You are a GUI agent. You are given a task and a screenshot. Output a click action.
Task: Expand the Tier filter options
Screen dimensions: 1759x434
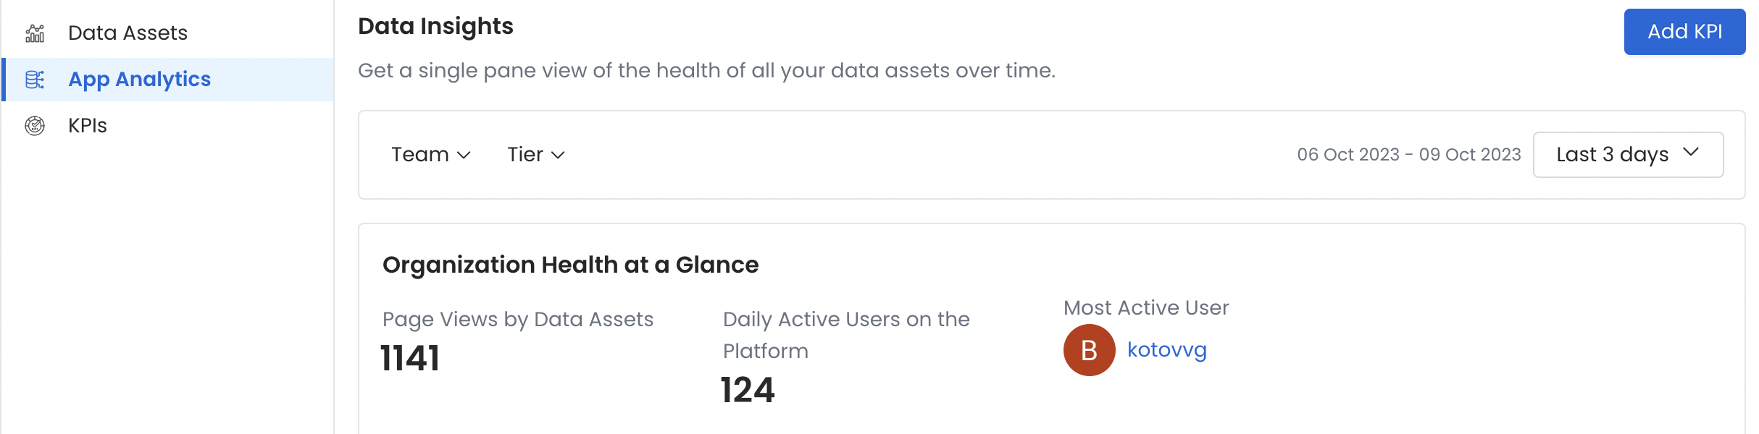point(535,154)
